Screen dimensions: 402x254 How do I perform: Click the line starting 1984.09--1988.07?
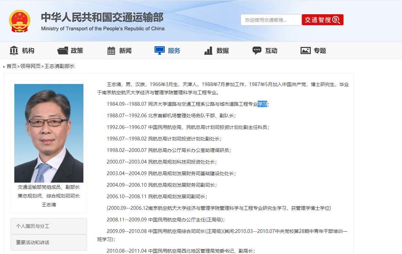188,104
